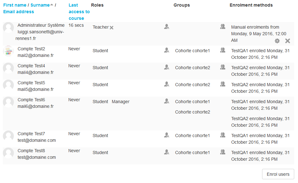
Task: Open Compte Test2 profile picture
Action: coord(9,51)
